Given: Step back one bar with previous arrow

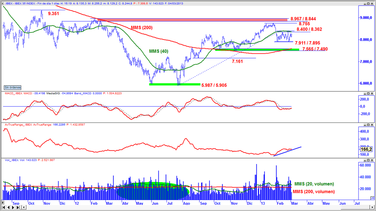Looking at the screenshot, I should (x=8, y=207).
